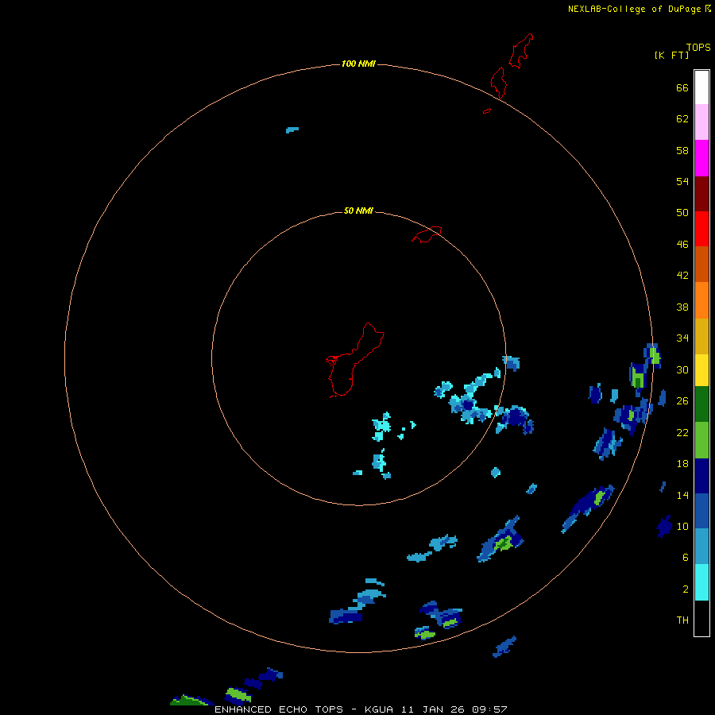Click the 26 legend value

pyautogui.click(x=682, y=400)
